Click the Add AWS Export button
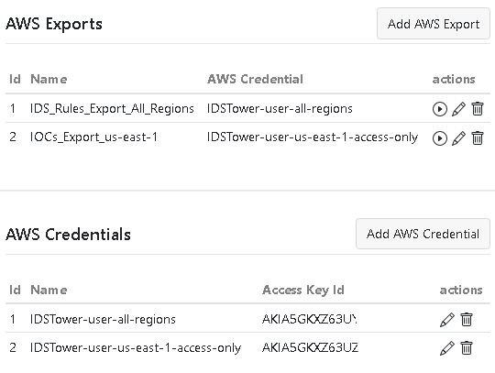495x373 pixels. [434, 24]
